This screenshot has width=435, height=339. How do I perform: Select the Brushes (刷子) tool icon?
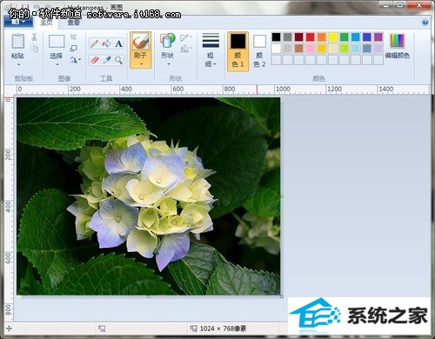(x=140, y=42)
